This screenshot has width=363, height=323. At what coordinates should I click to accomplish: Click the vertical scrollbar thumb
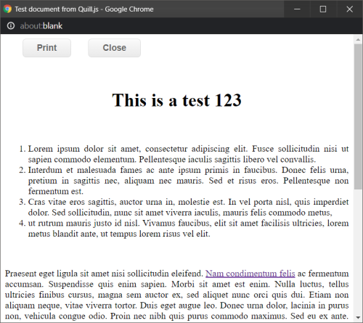[x=358, y=117]
